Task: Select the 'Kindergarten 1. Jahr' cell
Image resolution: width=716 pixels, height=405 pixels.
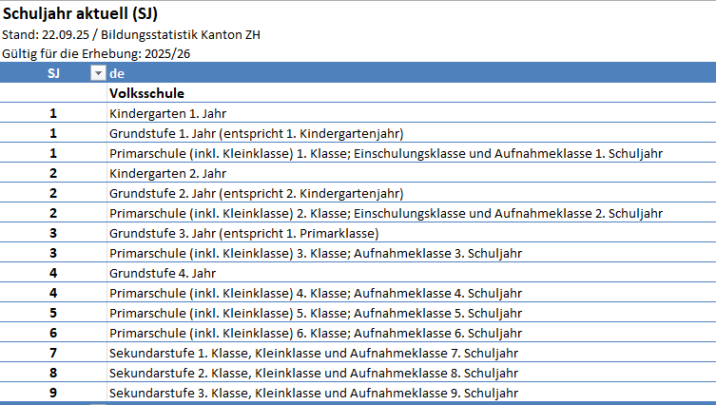Action: tap(167, 113)
